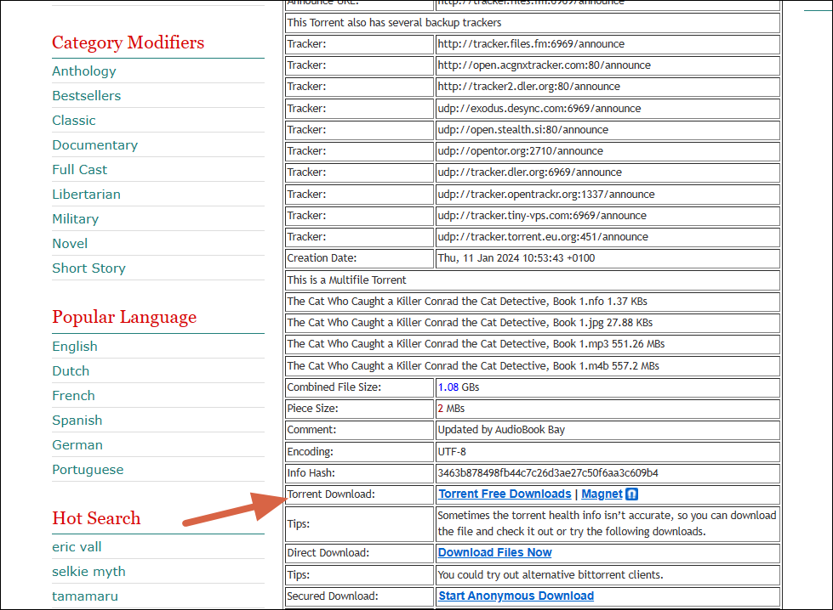The image size is (833, 610).
Task: Click tracker URL tracker.opentrackr.org:1337/announce
Action: click(x=546, y=195)
